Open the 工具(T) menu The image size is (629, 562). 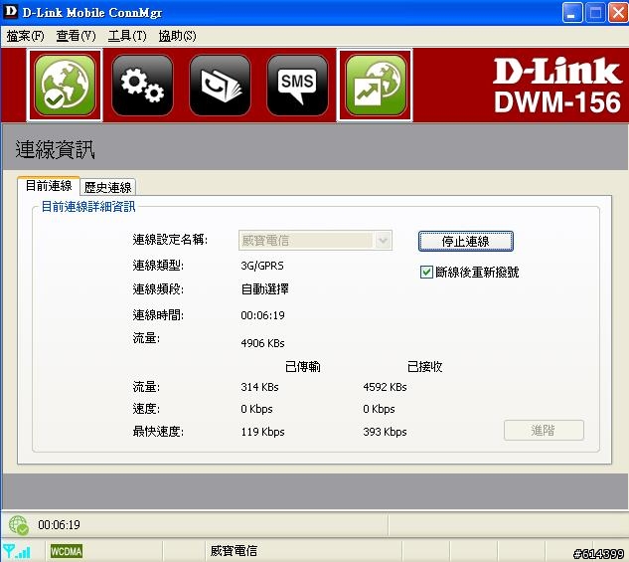[x=127, y=36]
